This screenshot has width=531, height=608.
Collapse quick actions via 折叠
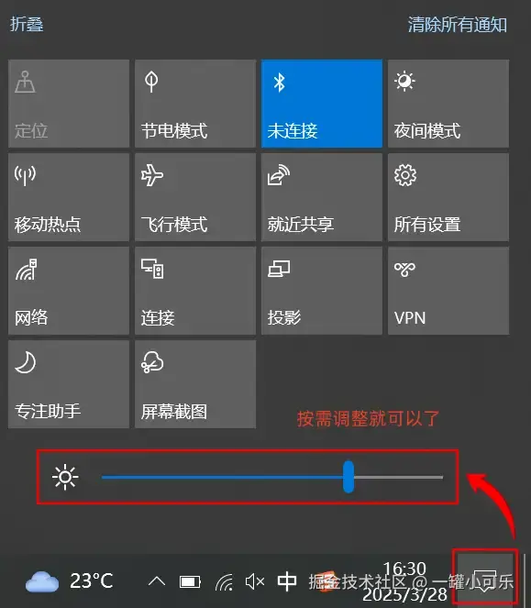click(x=27, y=24)
